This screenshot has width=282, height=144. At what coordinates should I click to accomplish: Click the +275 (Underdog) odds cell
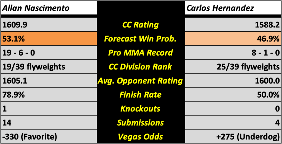(233, 137)
